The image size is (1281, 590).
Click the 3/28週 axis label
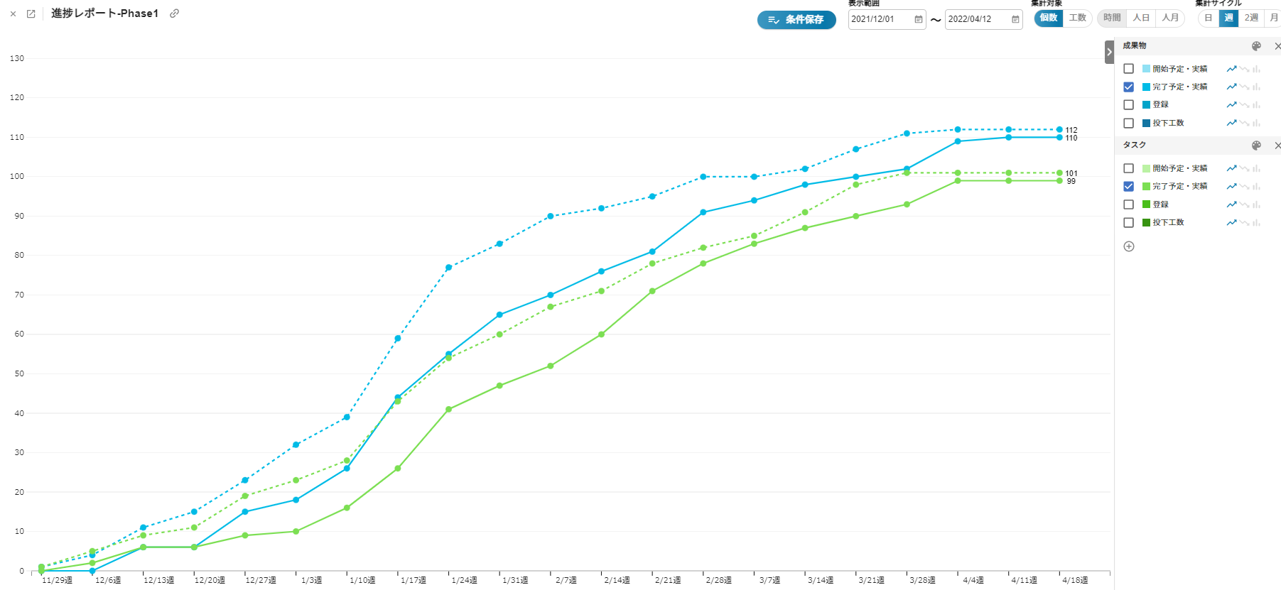point(922,580)
